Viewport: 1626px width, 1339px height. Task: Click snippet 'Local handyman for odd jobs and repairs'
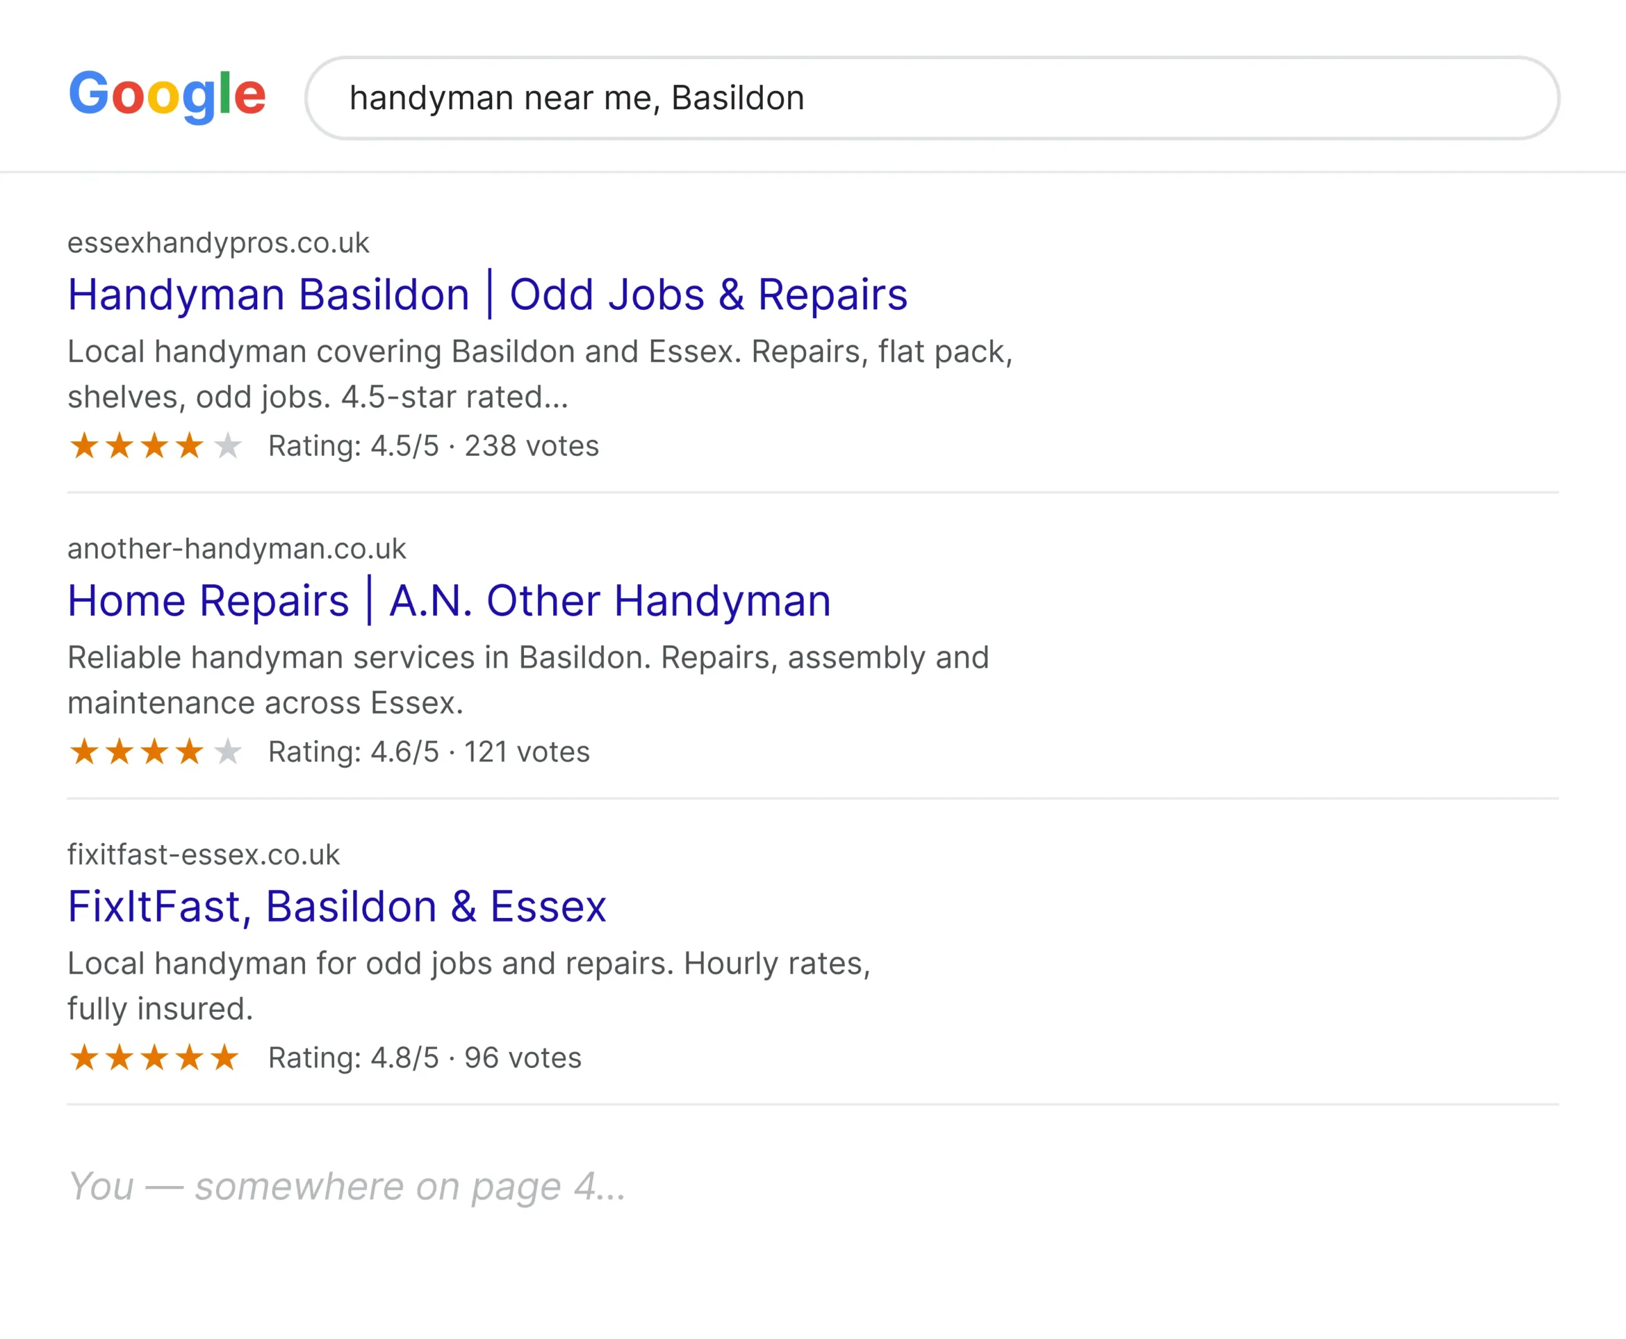[371, 964]
